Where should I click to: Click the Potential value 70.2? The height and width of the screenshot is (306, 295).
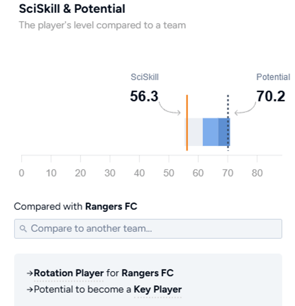(x=271, y=96)
